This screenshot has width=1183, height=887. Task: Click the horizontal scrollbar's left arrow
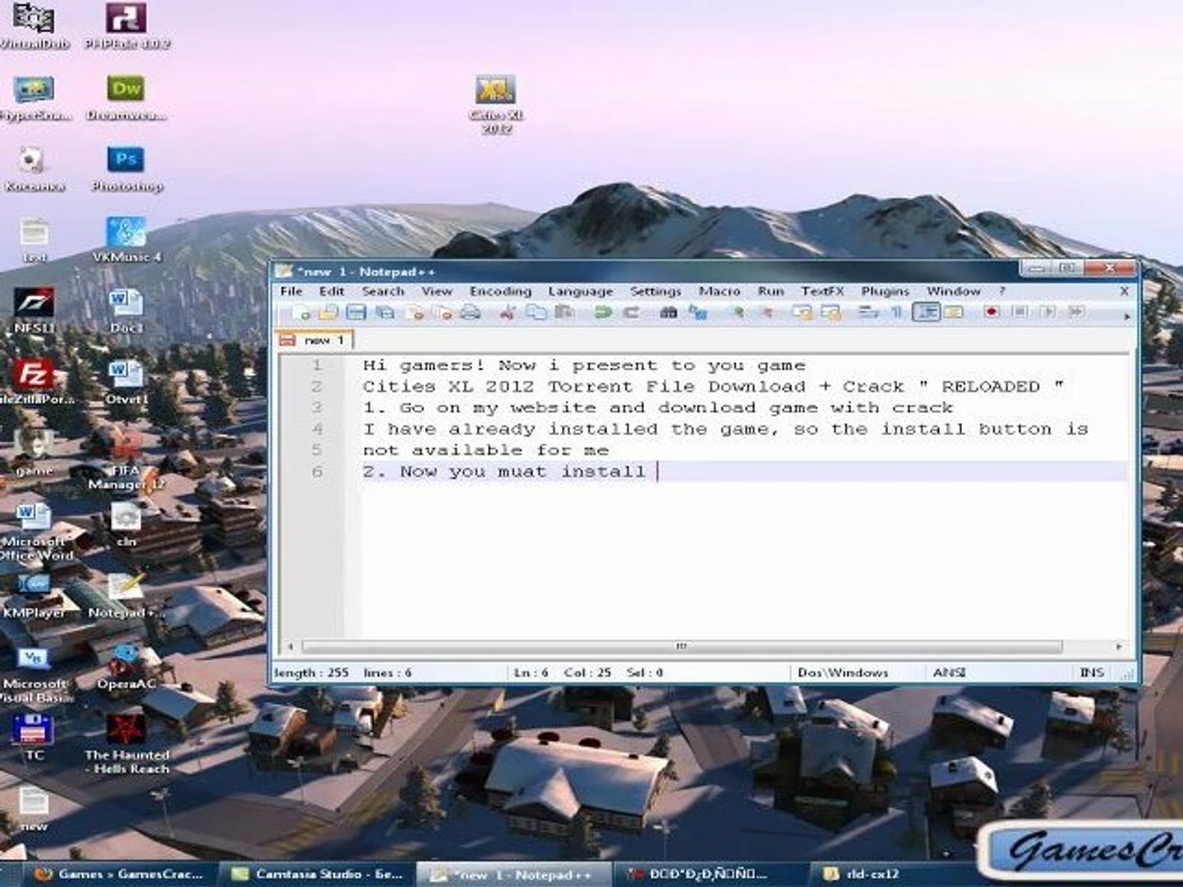pyautogui.click(x=289, y=646)
